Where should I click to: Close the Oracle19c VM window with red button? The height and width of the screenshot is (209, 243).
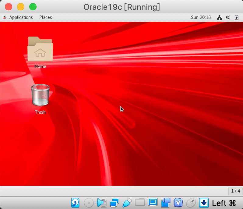pos(9,7)
